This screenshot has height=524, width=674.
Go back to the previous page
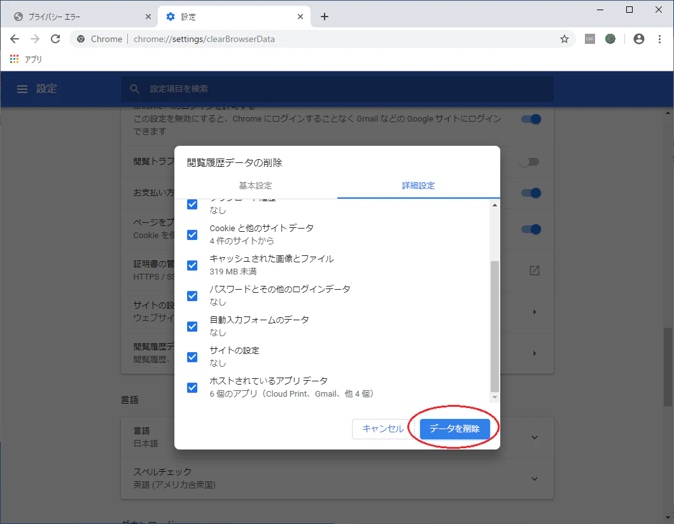tap(15, 39)
